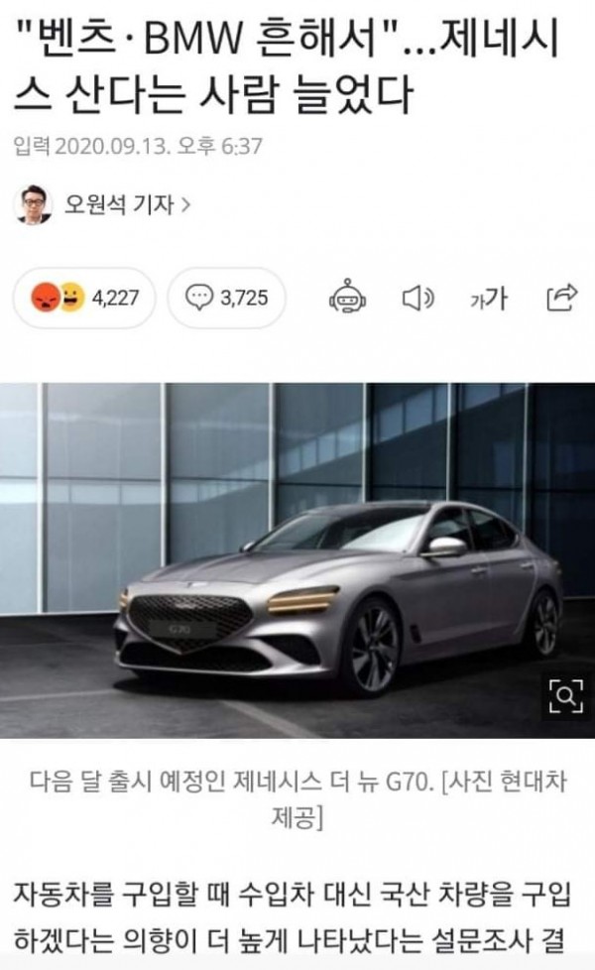Viewport: 595px width, 970px height.
Task: Share the article via share icon
Action: [562, 298]
